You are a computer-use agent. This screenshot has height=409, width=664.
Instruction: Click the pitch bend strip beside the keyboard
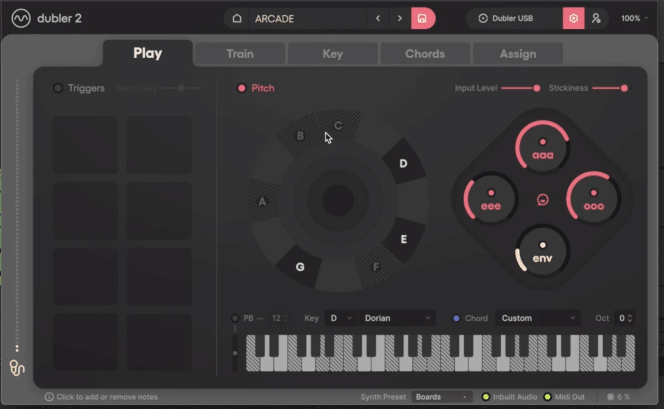tap(235, 353)
